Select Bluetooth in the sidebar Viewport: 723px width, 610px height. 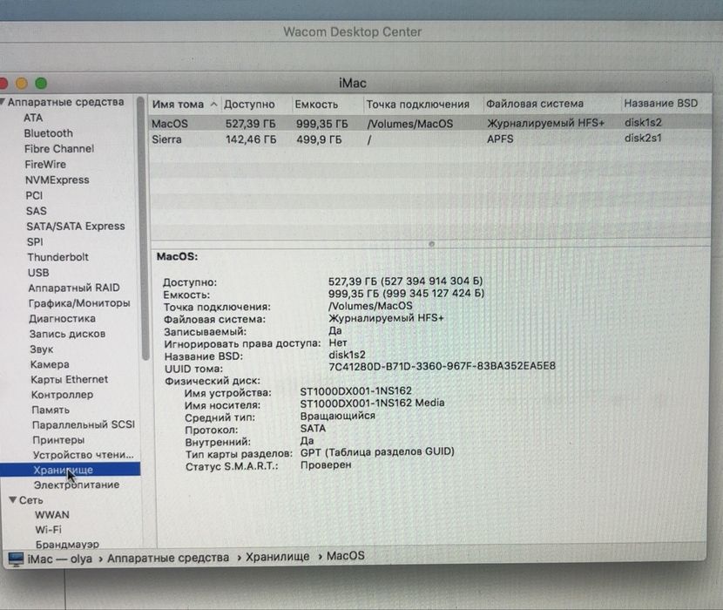point(49,133)
